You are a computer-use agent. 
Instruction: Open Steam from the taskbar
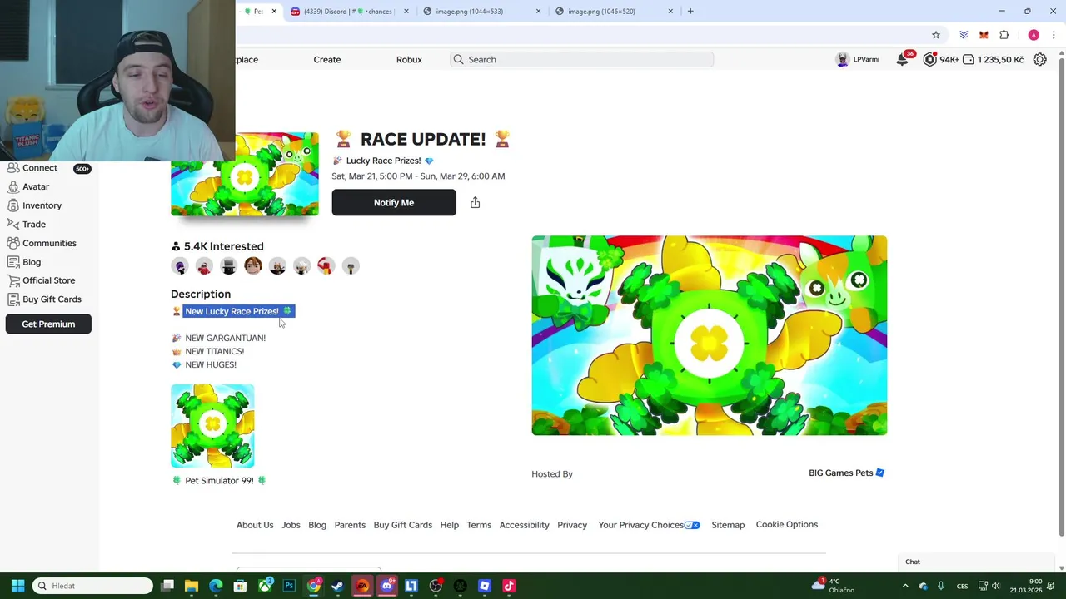tap(337, 586)
